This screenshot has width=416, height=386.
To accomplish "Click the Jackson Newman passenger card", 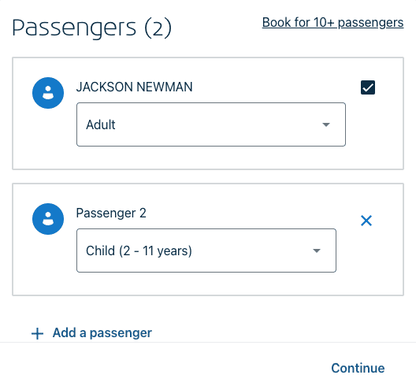I will click(x=208, y=113).
